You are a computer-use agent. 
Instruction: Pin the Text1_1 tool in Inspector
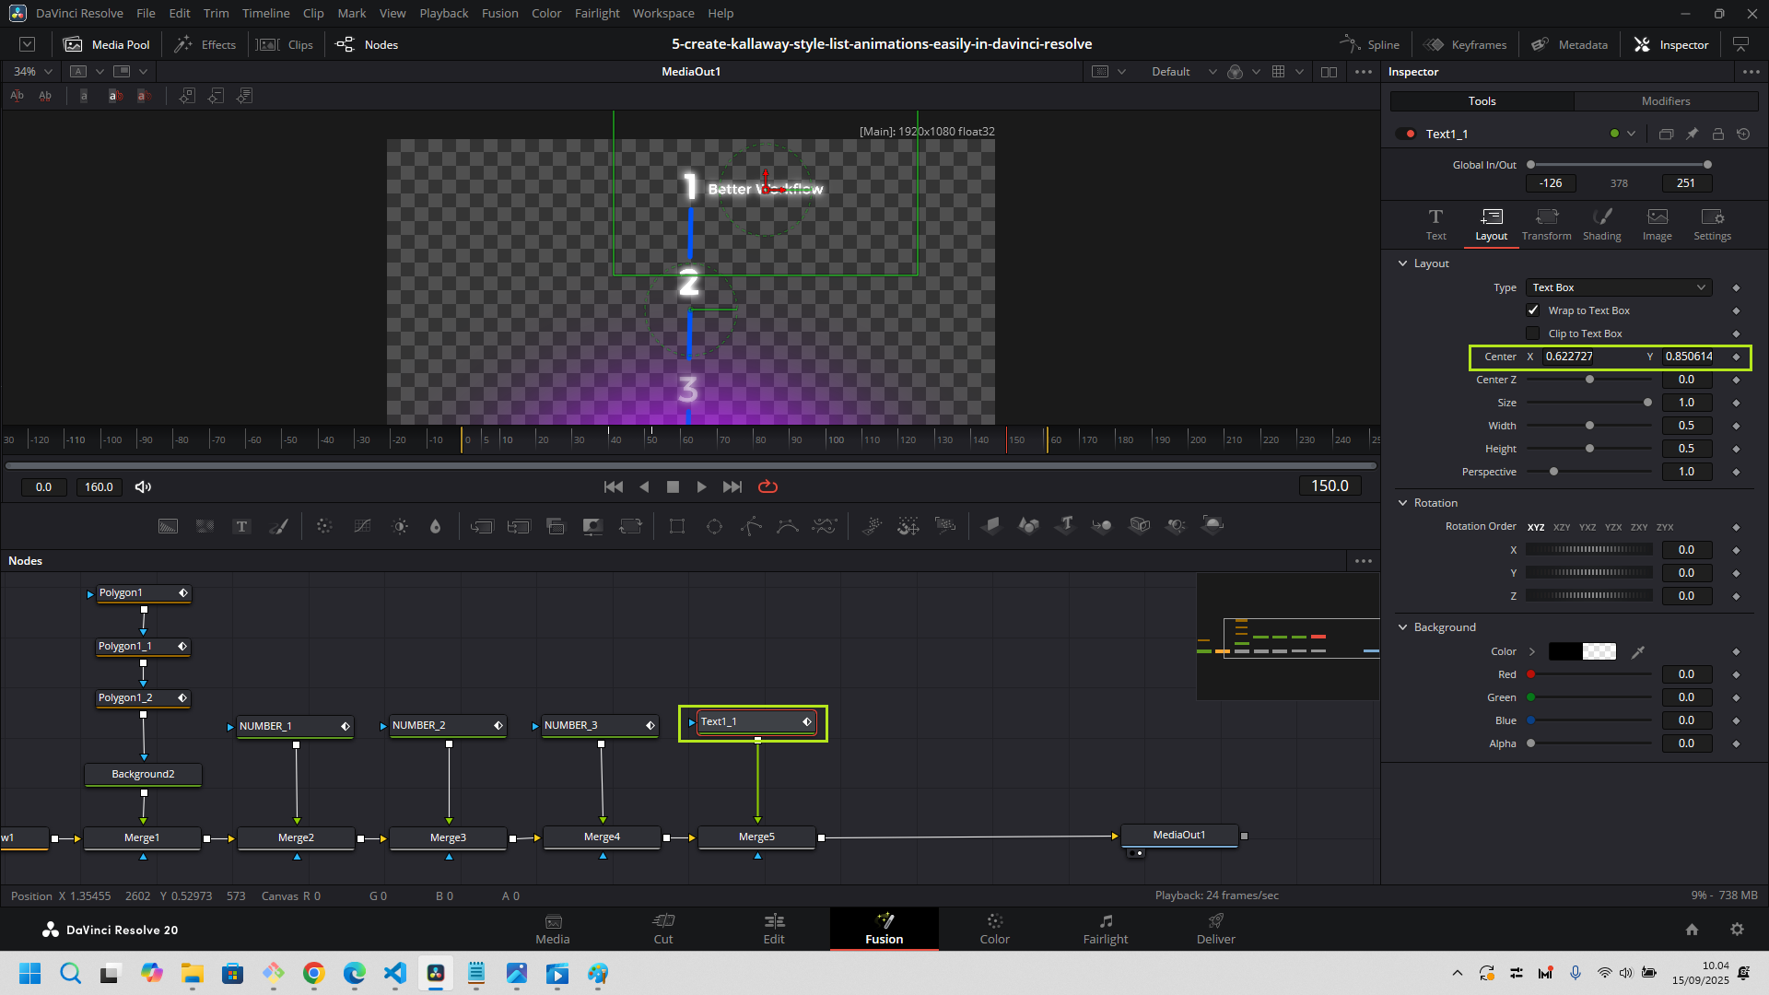tap(1692, 134)
